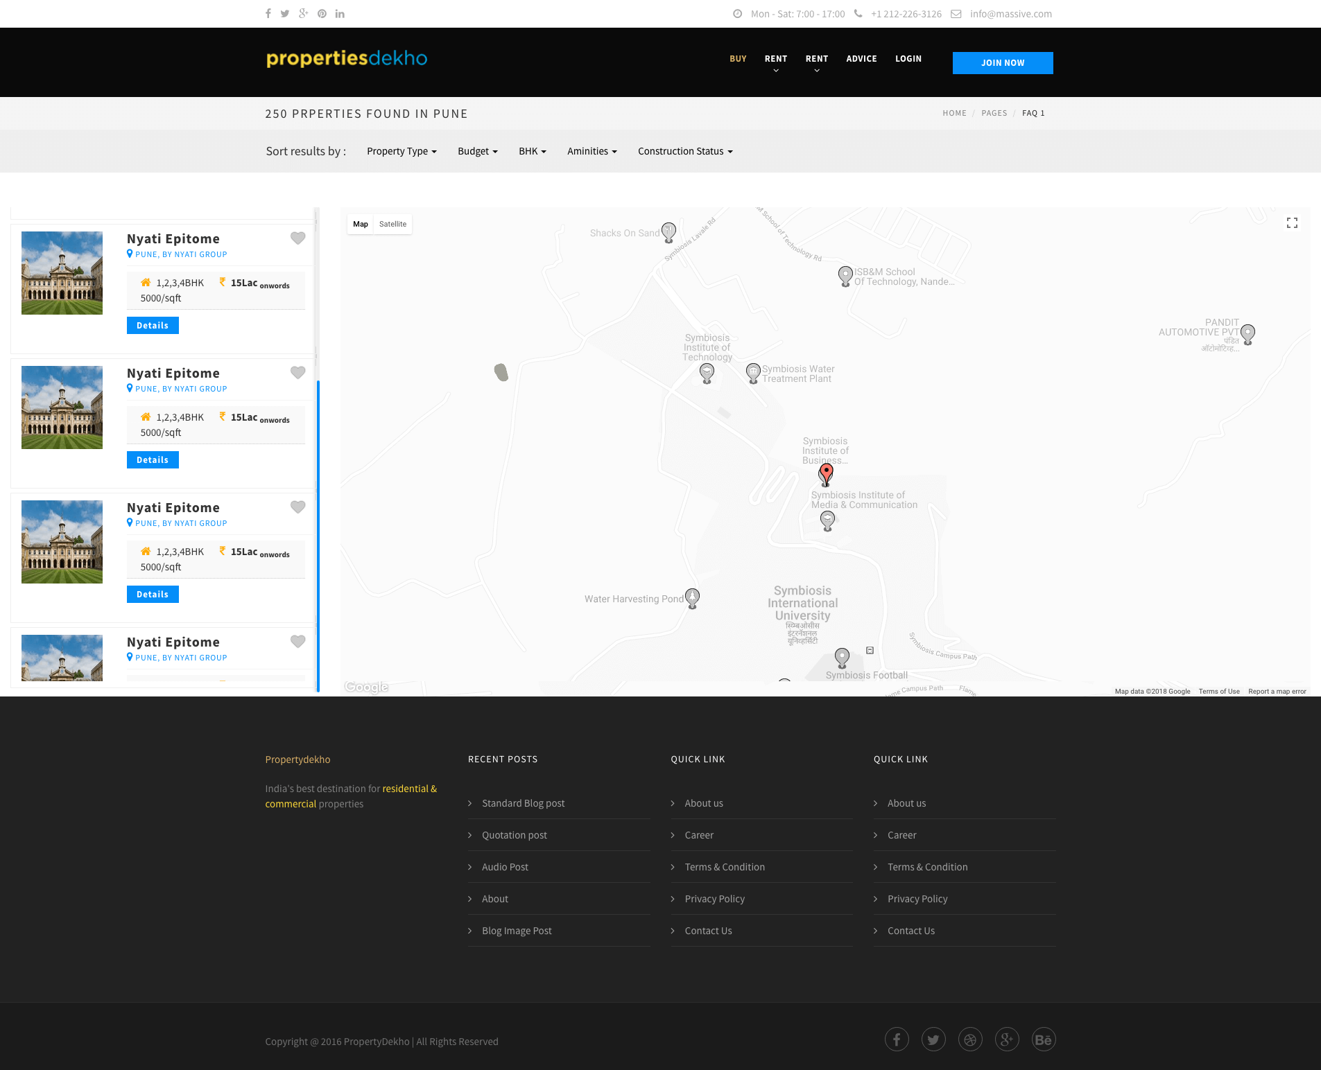This screenshot has height=1070, width=1321.
Task: Expand the Construction Status dropdown
Action: pyautogui.click(x=684, y=151)
